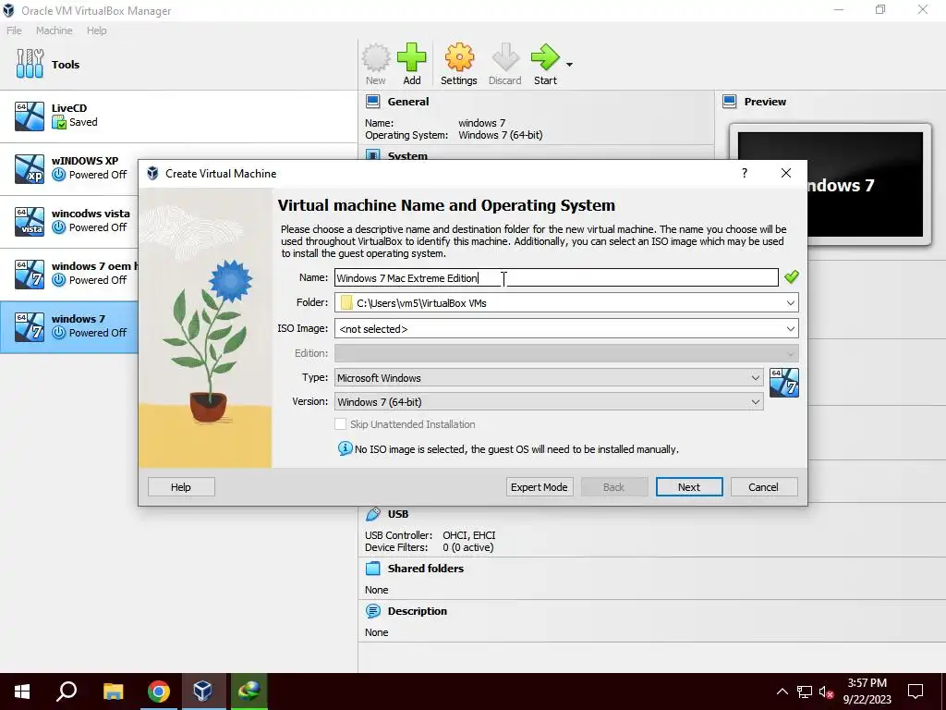Click the Preview section icon

[730, 102]
